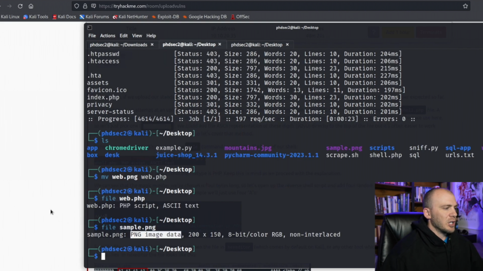
Task: Open the Kali NetHunter bookmark
Action: click(x=130, y=16)
